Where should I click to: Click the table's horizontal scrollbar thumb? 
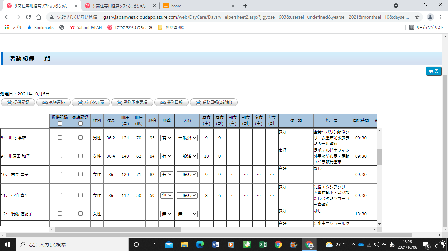point(118,230)
